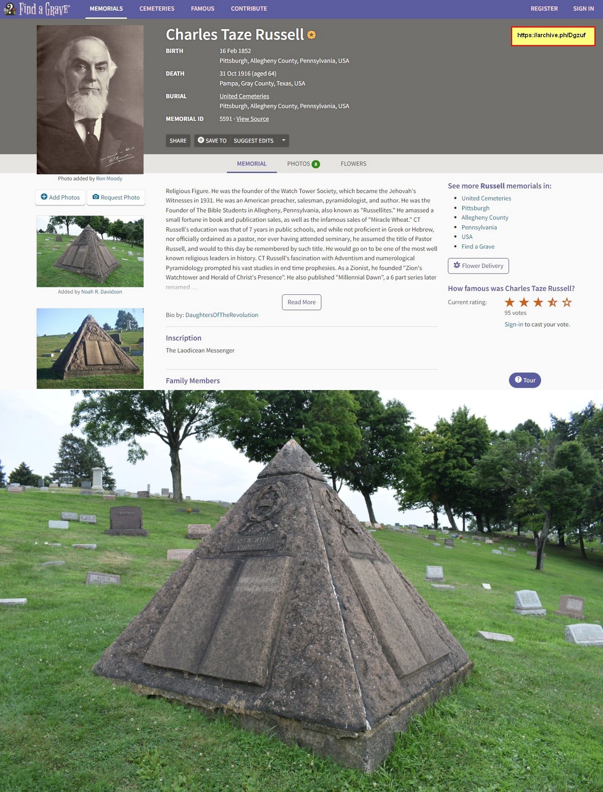Click the Add Photos button
The width and height of the screenshot is (603, 792).
(x=60, y=197)
